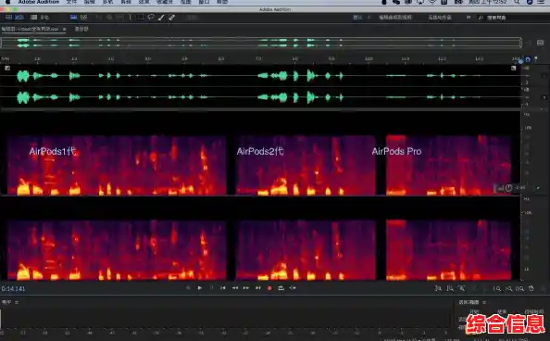Image resolution: width=550 pixels, height=341 pixels.
Task: Click the third amplitude zoom icon
Action: 462,288
